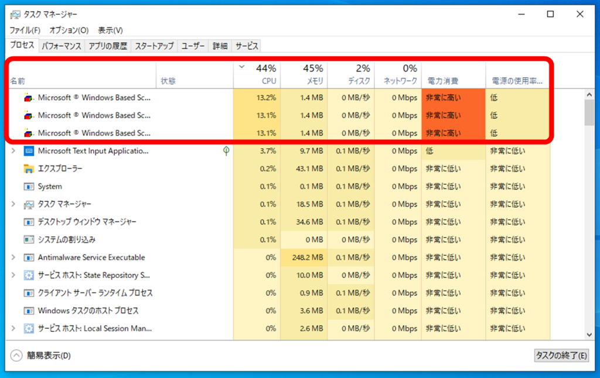This screenshot has height=378, width=600.
Task: Select the Windows タスクのホスト プロセス name
Action: [88, 311]
